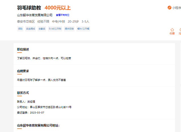Click the 职位描述 section heading
Viewport: 181px width, 132px height.
pos(23,49)
